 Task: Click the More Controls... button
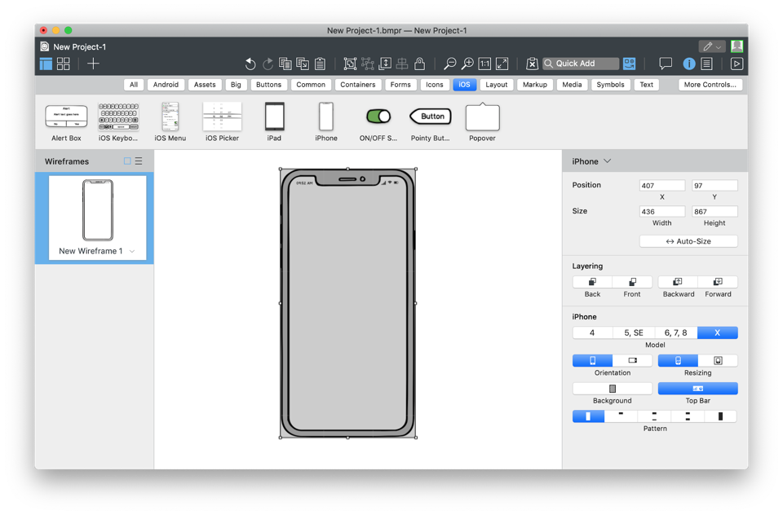[710, 85]
